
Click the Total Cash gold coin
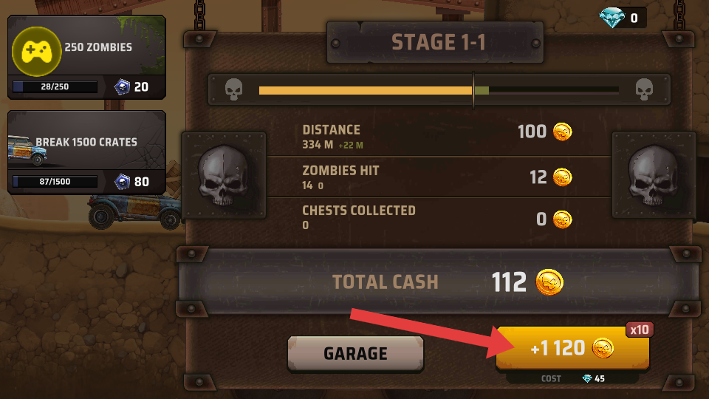[549, 282]
